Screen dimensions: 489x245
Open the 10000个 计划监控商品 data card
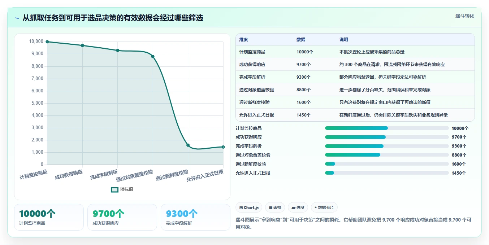tap(49, 217)
